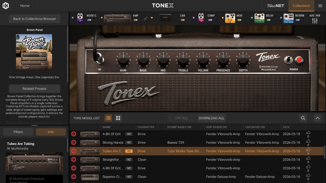Adjust the Presence knob
This screenshot has width=326, height=183.
pos(223,59)
